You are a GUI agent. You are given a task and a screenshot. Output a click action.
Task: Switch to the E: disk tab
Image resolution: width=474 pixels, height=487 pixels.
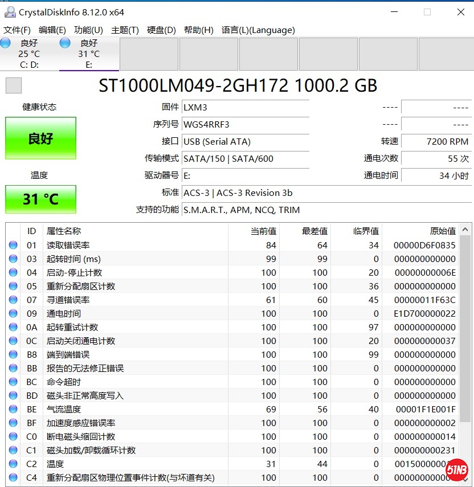pos(88,54)
